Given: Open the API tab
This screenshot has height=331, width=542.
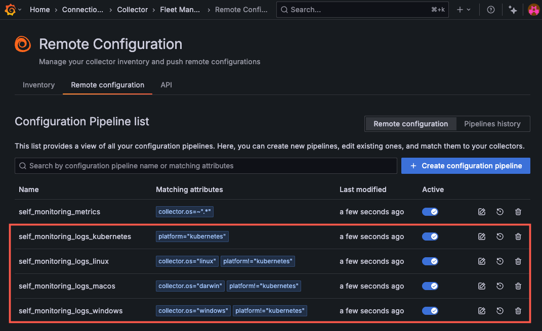Looking at the screenshot, I should tap(166, 85).
